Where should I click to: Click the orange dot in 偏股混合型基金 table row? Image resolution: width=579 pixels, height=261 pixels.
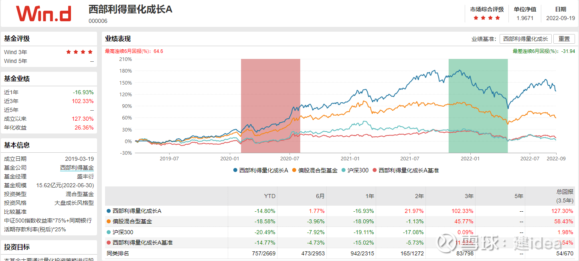pyautogui.click(x=109, y=221)
